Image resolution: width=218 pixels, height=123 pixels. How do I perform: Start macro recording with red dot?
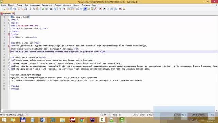point(100,9)
